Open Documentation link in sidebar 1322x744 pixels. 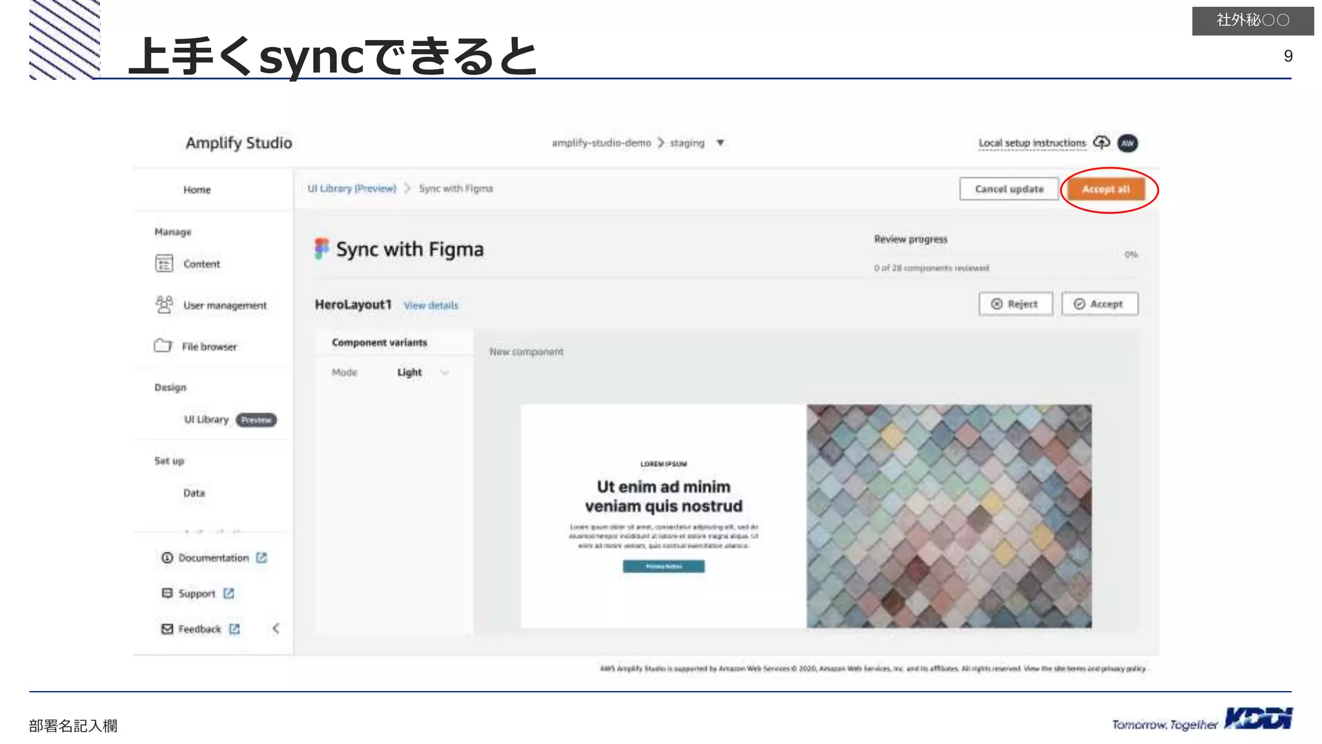coord(214,558)
